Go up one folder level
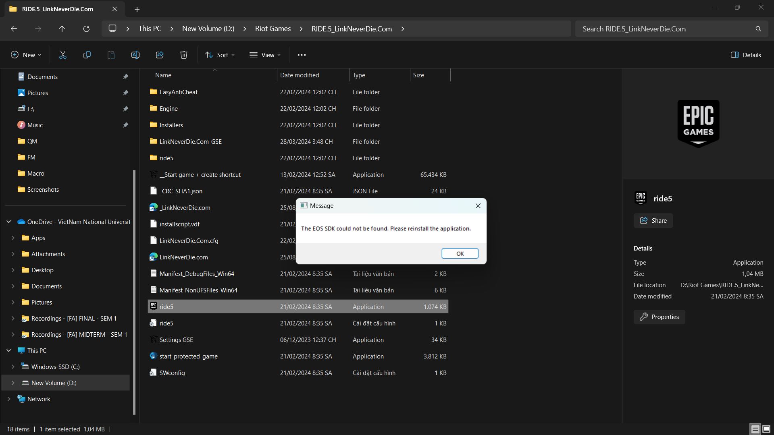774x435 pixels. [62, 29]
